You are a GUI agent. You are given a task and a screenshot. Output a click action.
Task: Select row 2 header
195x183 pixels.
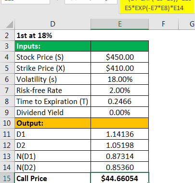point(7,36)
